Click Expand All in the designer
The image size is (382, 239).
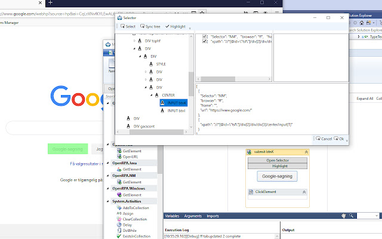pyautogui.click(x=365, y=99)
